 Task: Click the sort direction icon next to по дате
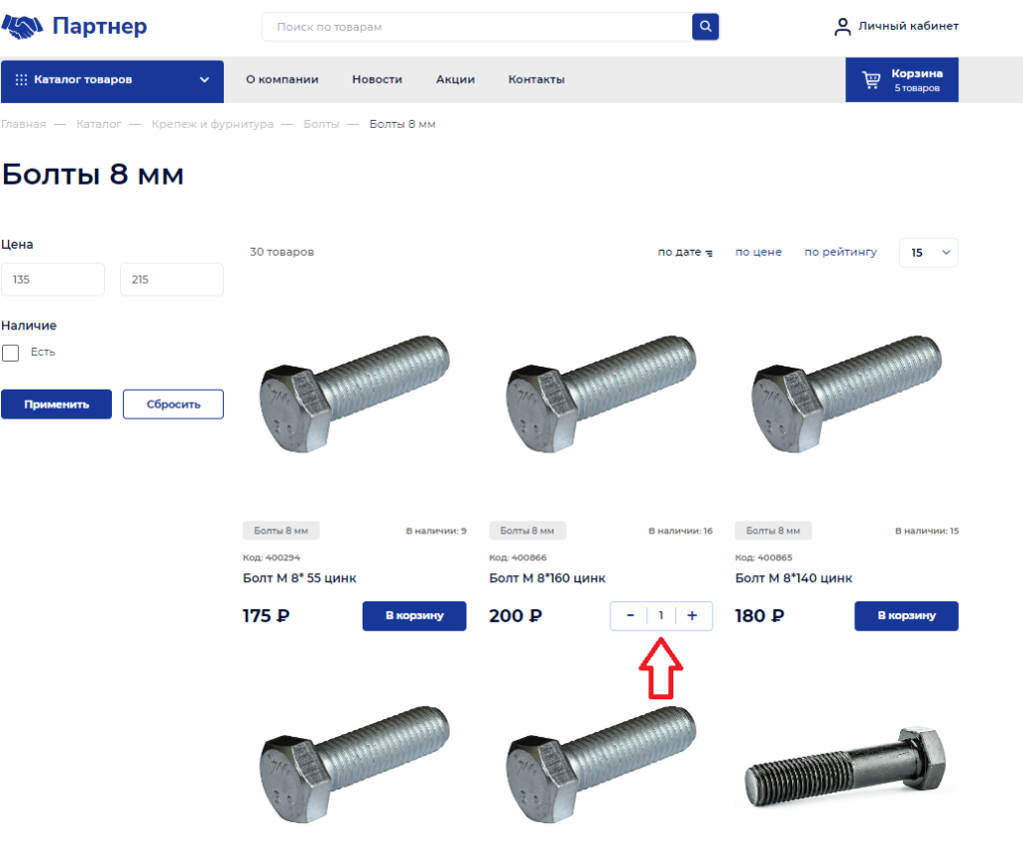709,254
